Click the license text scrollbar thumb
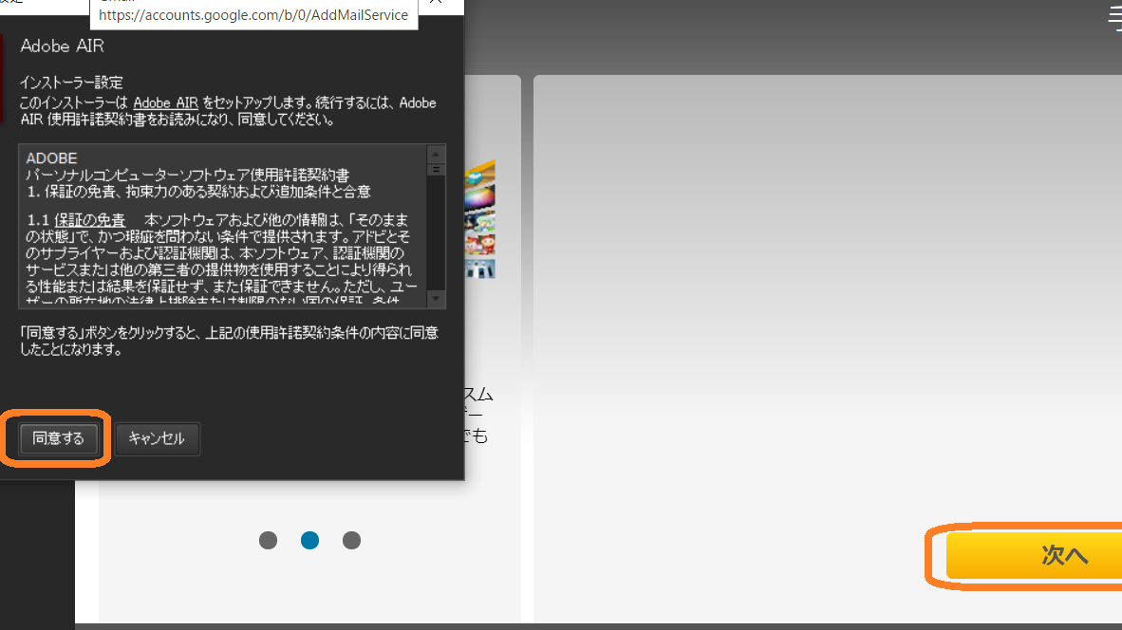The image size is (1122, 630). (436, 170)
